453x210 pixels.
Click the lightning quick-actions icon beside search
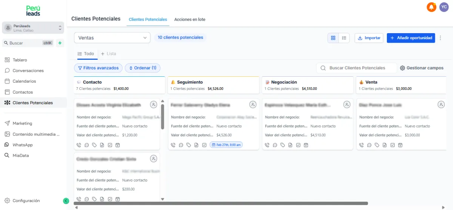pyautogui.click(x=60, y=43)
